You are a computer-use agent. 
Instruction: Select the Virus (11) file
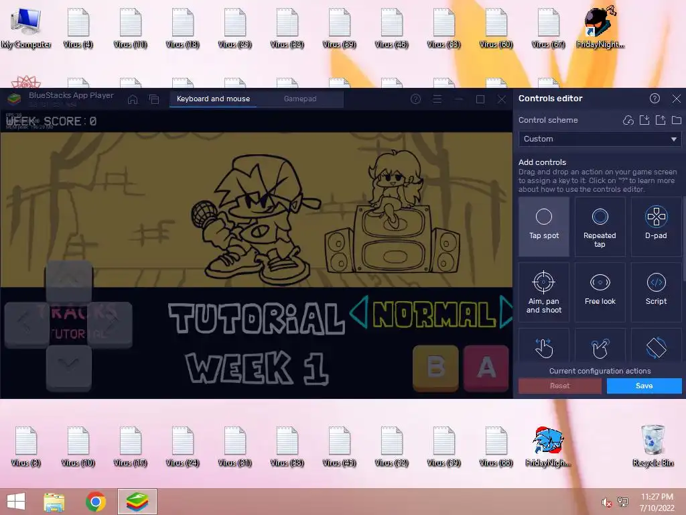[131, 28]
